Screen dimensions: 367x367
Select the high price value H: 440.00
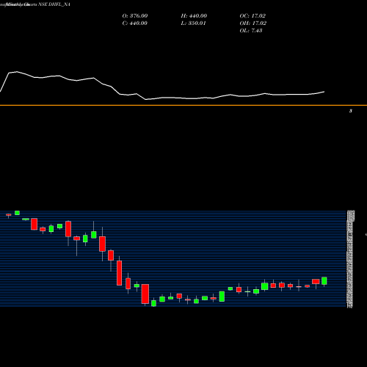point(194,16)
